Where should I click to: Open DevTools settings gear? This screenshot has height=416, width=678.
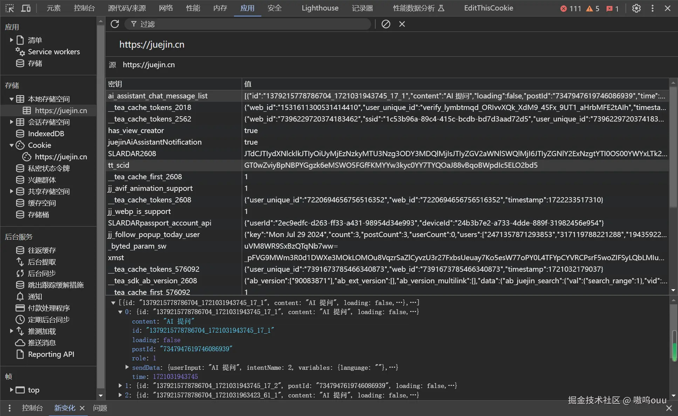pos(636,8)
